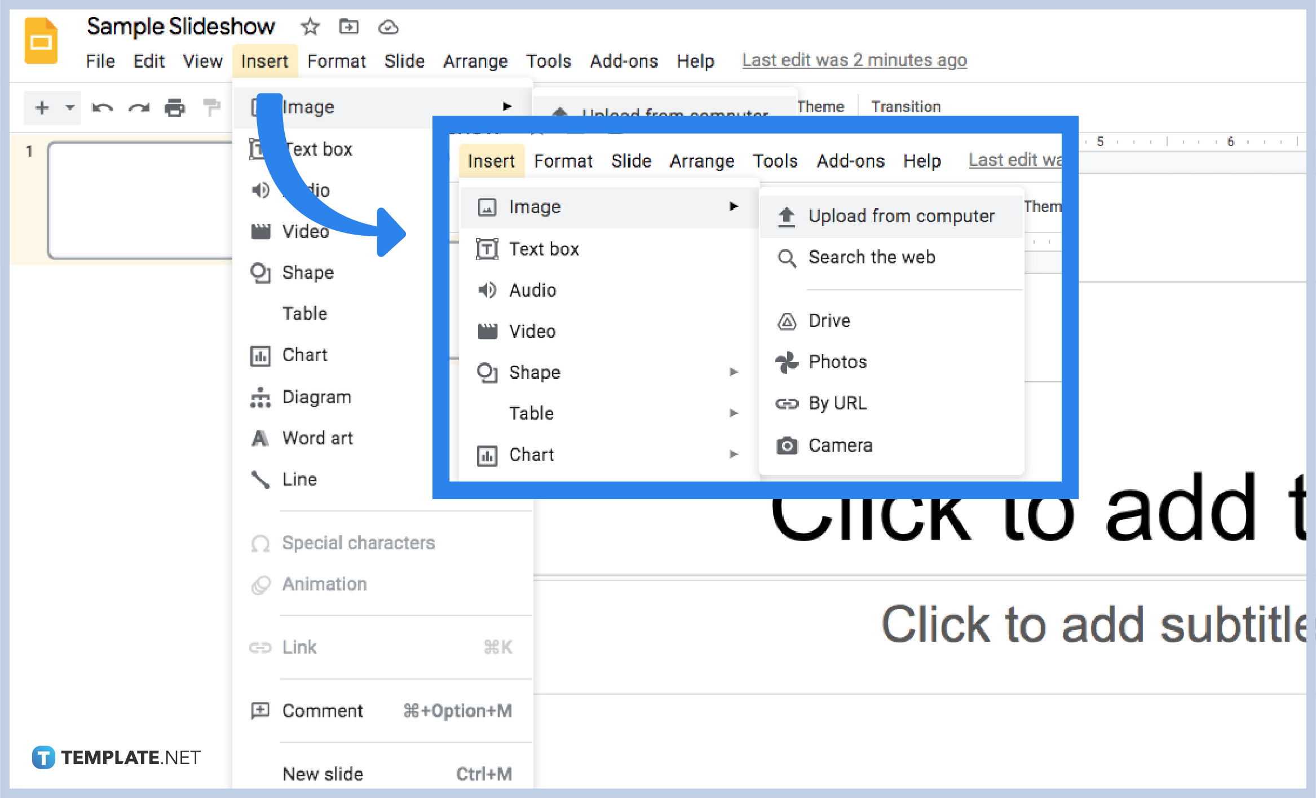Image resolution: width=1316 pixels, height=798 pixels.
Task: Select the Camera option to insert image
Action: [840, 445]
